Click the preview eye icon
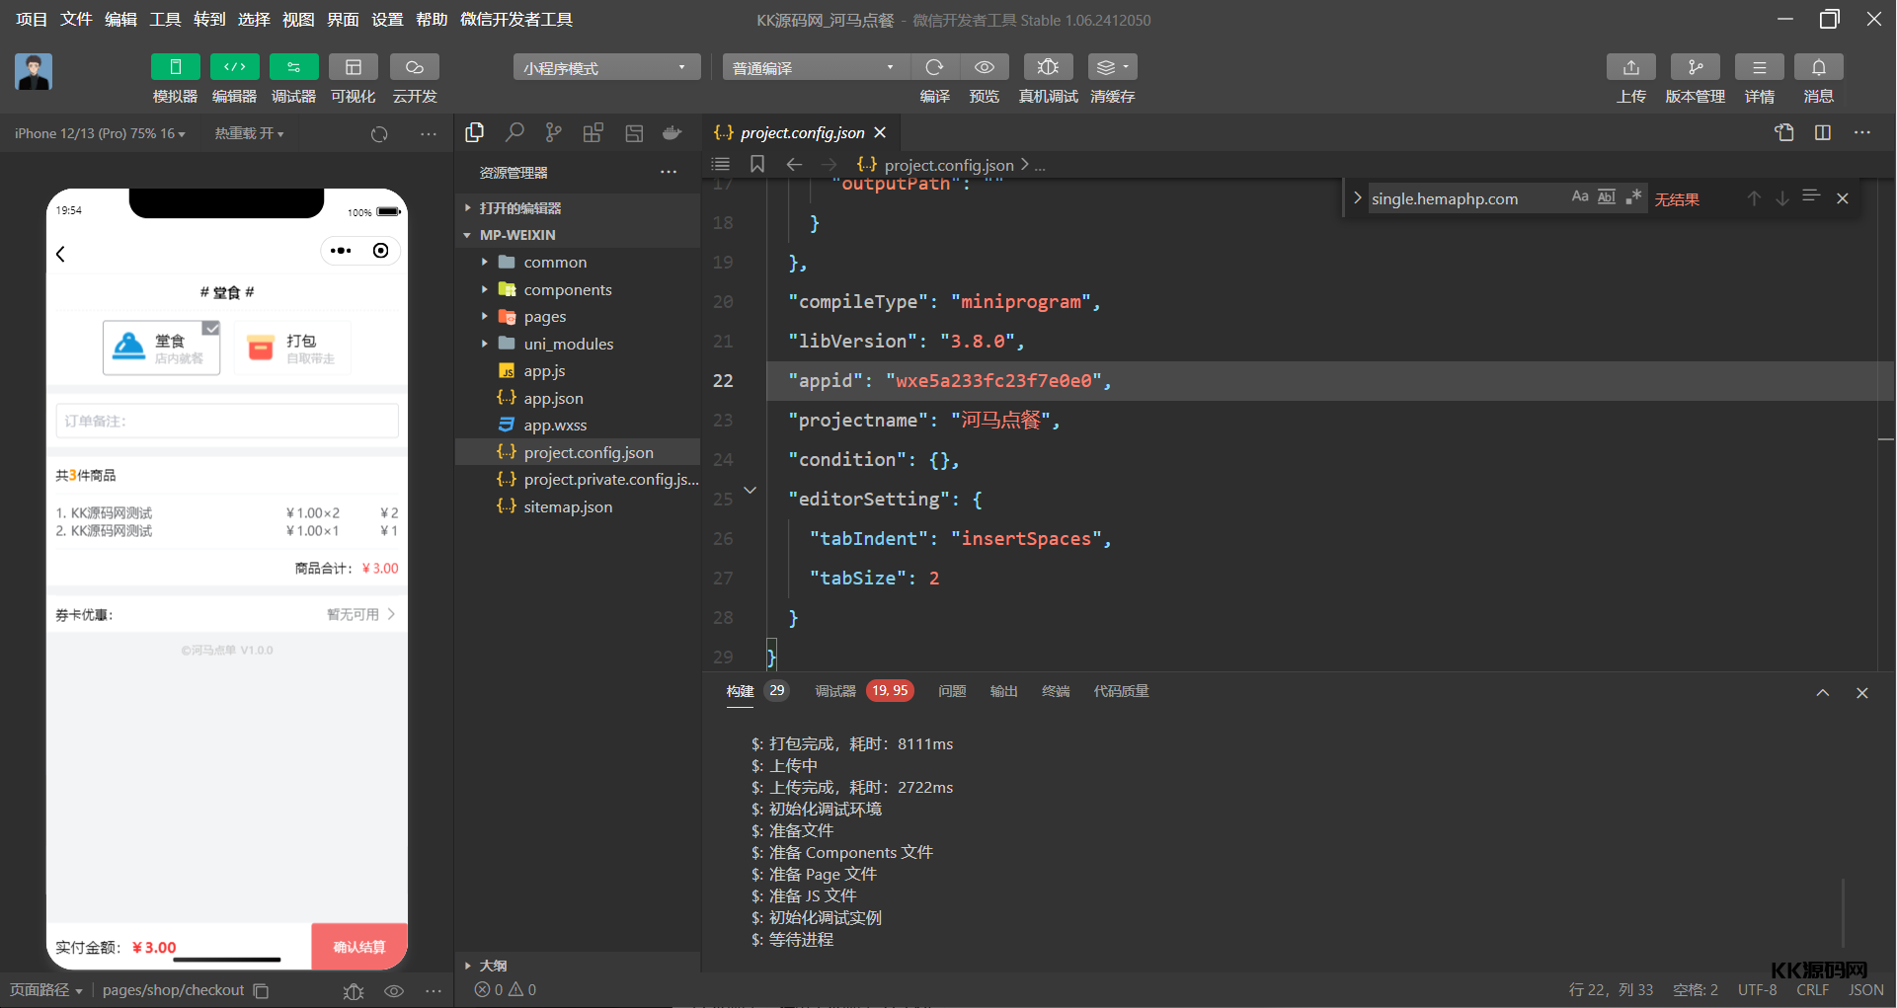The width and height of the screenshot is (1897, 1008). click(x=985, y=67)
